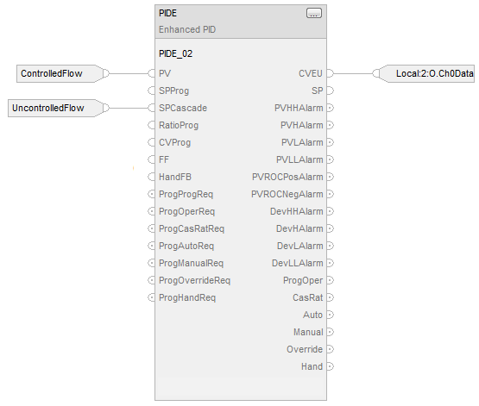The image size is (479, 406).
Task: Click the PIDE_02 tag name
Action: click(x=176, y=54)
